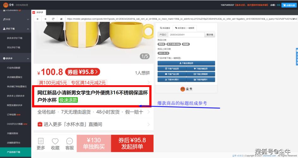Expand the 抖音 sidebar section
298x158 pixels.
pyautogui.click(x=28, y=19)
